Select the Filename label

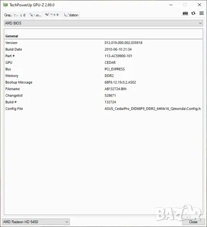point(13,89)
